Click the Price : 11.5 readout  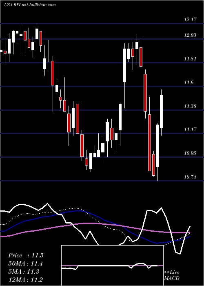(x=26, y=255)
